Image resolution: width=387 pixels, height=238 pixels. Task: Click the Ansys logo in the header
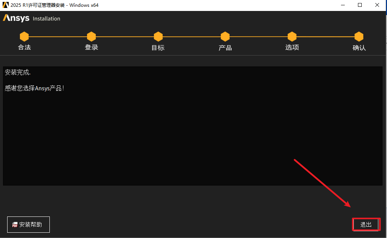pos(16,18)
